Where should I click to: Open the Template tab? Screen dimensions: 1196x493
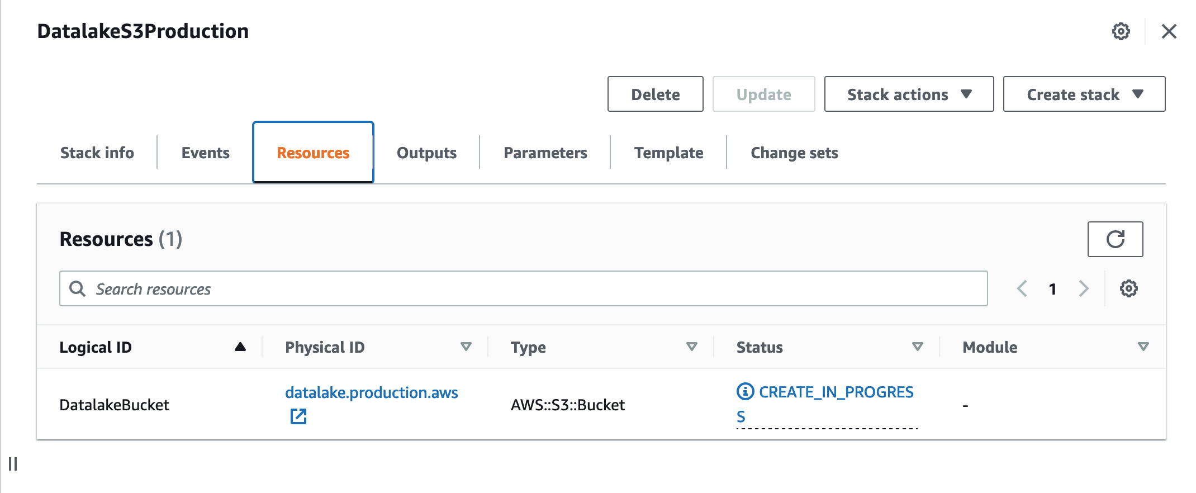click(668, 153)
